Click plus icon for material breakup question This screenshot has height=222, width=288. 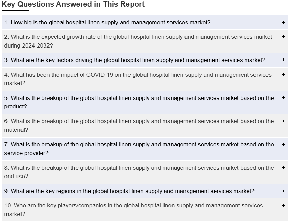click(x=283, y=121)
